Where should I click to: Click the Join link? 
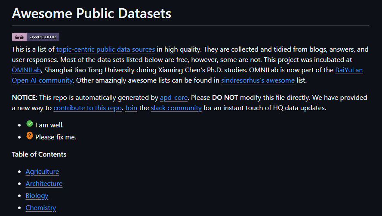[x=131, y=108]
